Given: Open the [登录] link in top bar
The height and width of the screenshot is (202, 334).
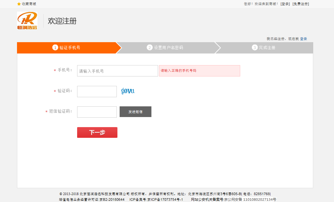Looking at the screenshot, I should [x=285, y=4].
